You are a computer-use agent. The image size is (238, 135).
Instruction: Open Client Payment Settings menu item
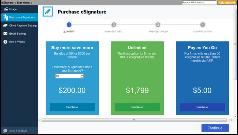tap(20, 26)
